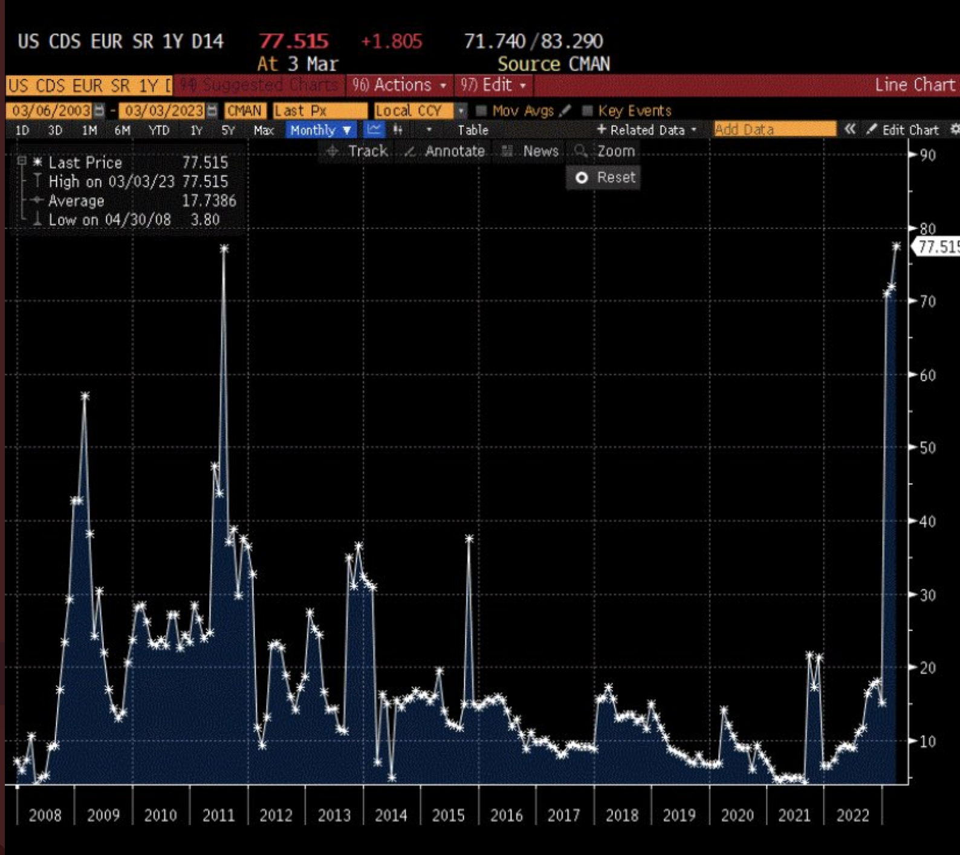Open the 96) Actions menu
The width and height of the screenshot is (960, 855).
[399, 85]
